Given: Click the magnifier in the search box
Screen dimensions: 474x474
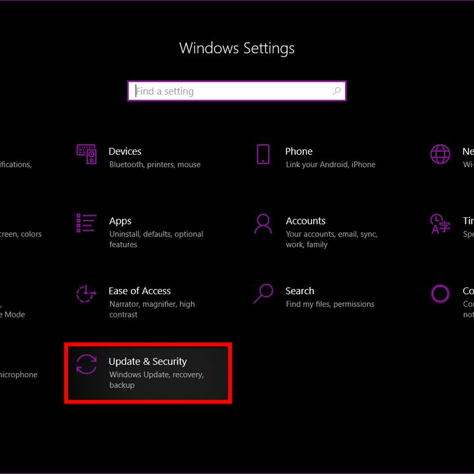Looking at the screenshot, I should 337,91.
